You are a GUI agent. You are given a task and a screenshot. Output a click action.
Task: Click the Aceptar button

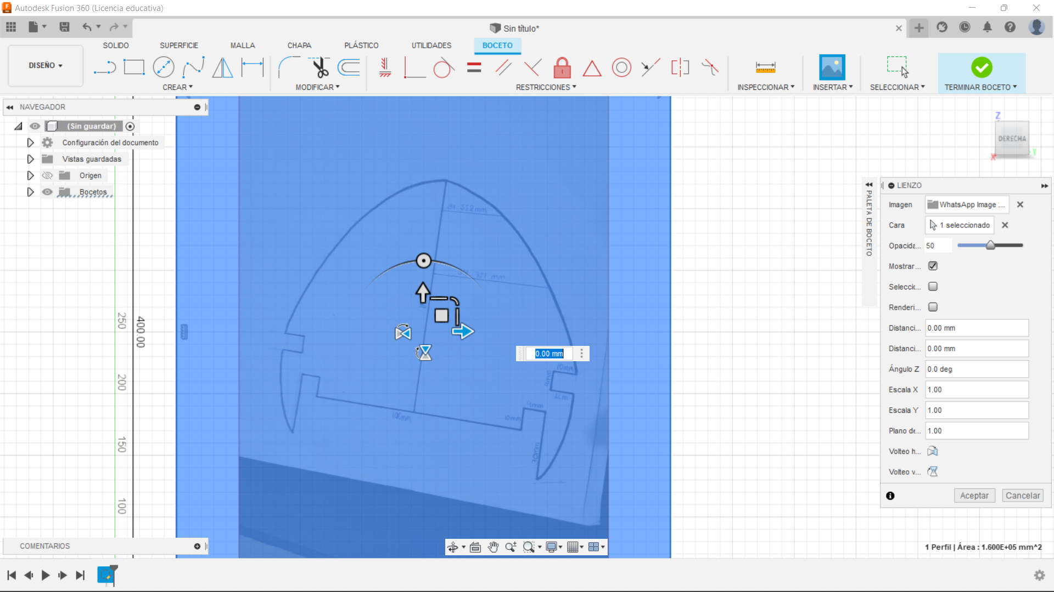pos(974,496)
